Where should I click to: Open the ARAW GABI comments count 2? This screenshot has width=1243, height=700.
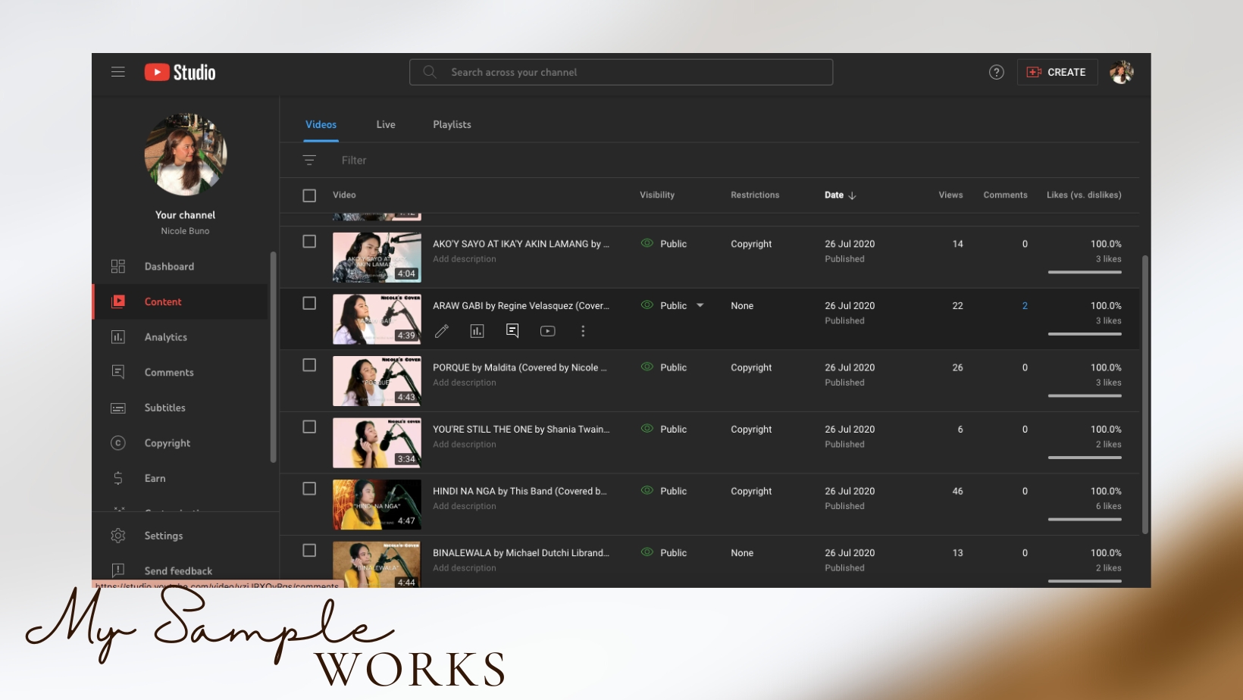pos(1025,306)
